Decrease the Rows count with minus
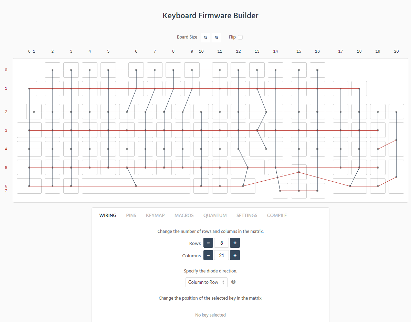Image resolution: width=411 pixels, height=322 pixels. [x=208, y=243]
